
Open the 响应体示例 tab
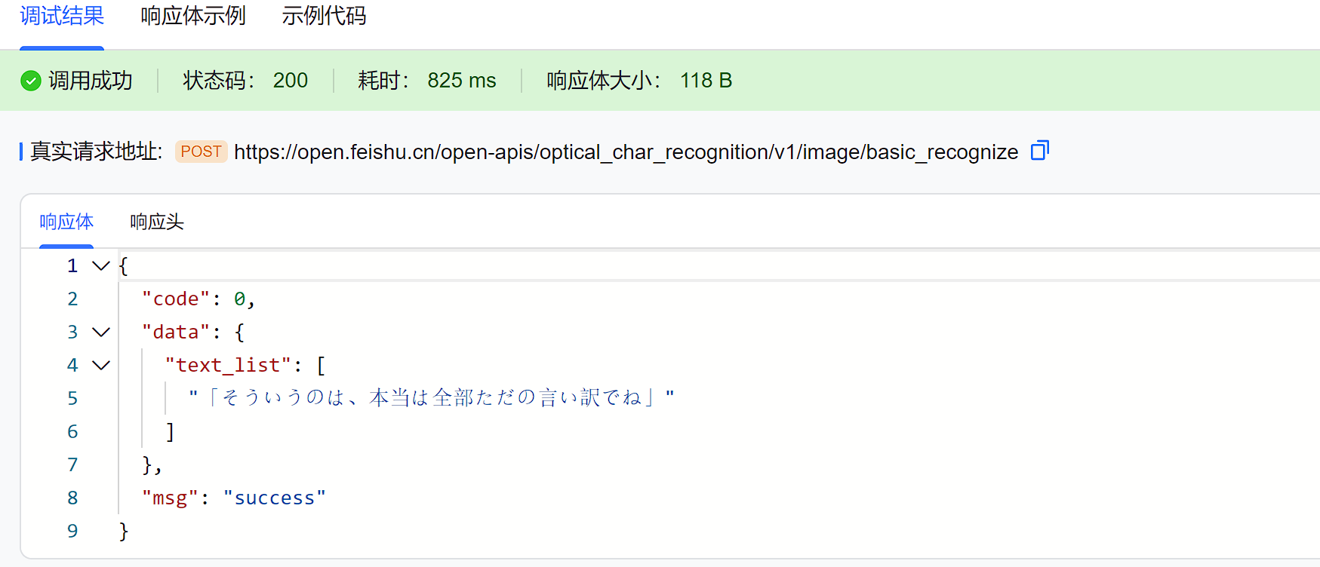[x=193, y=16]
